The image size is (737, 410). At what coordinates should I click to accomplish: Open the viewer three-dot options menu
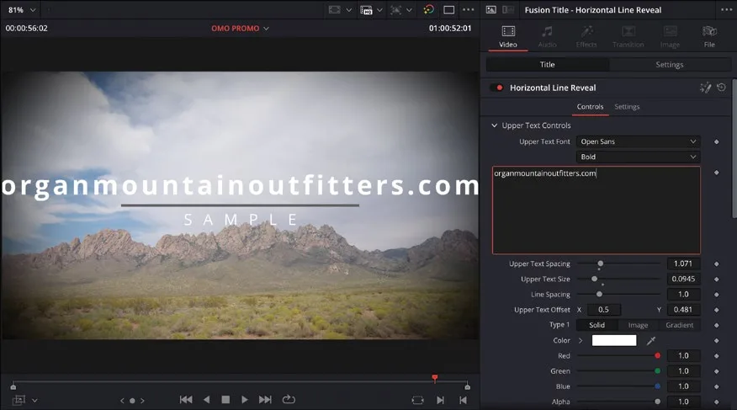[468, 10]
